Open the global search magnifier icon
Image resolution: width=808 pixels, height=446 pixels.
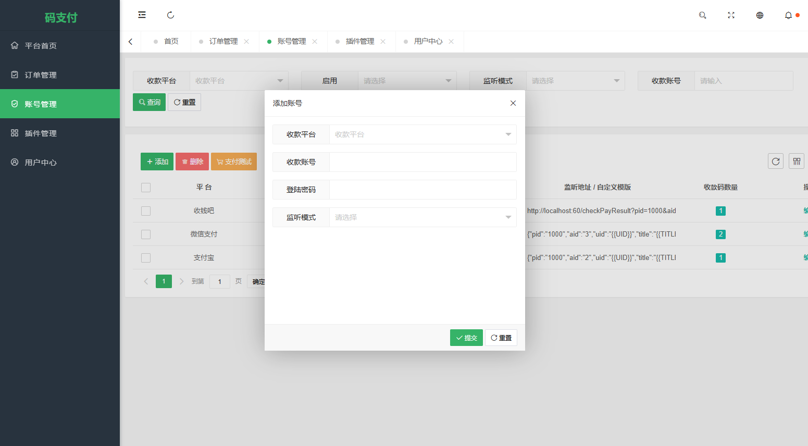[702, 15]
